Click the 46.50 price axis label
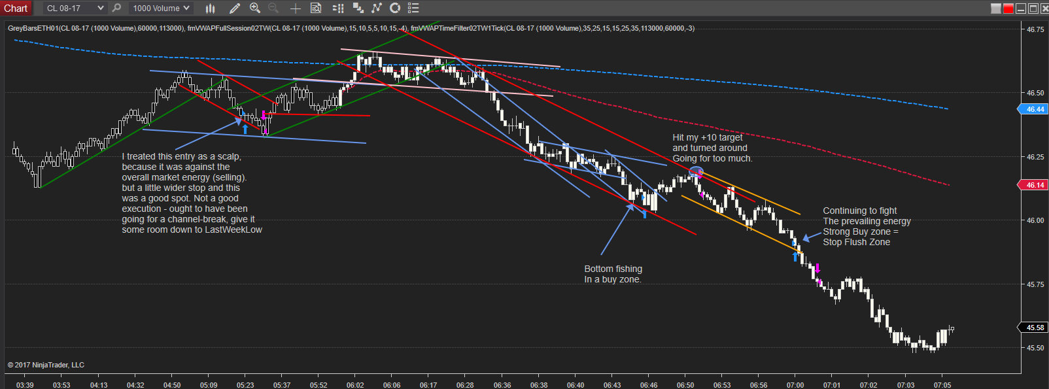This screenshot has height=389, width=1049. [1035, 93]
